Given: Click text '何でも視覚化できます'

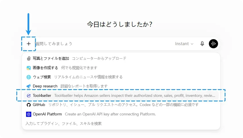Looking at the screenshot, I should click(x=79, y=68).
